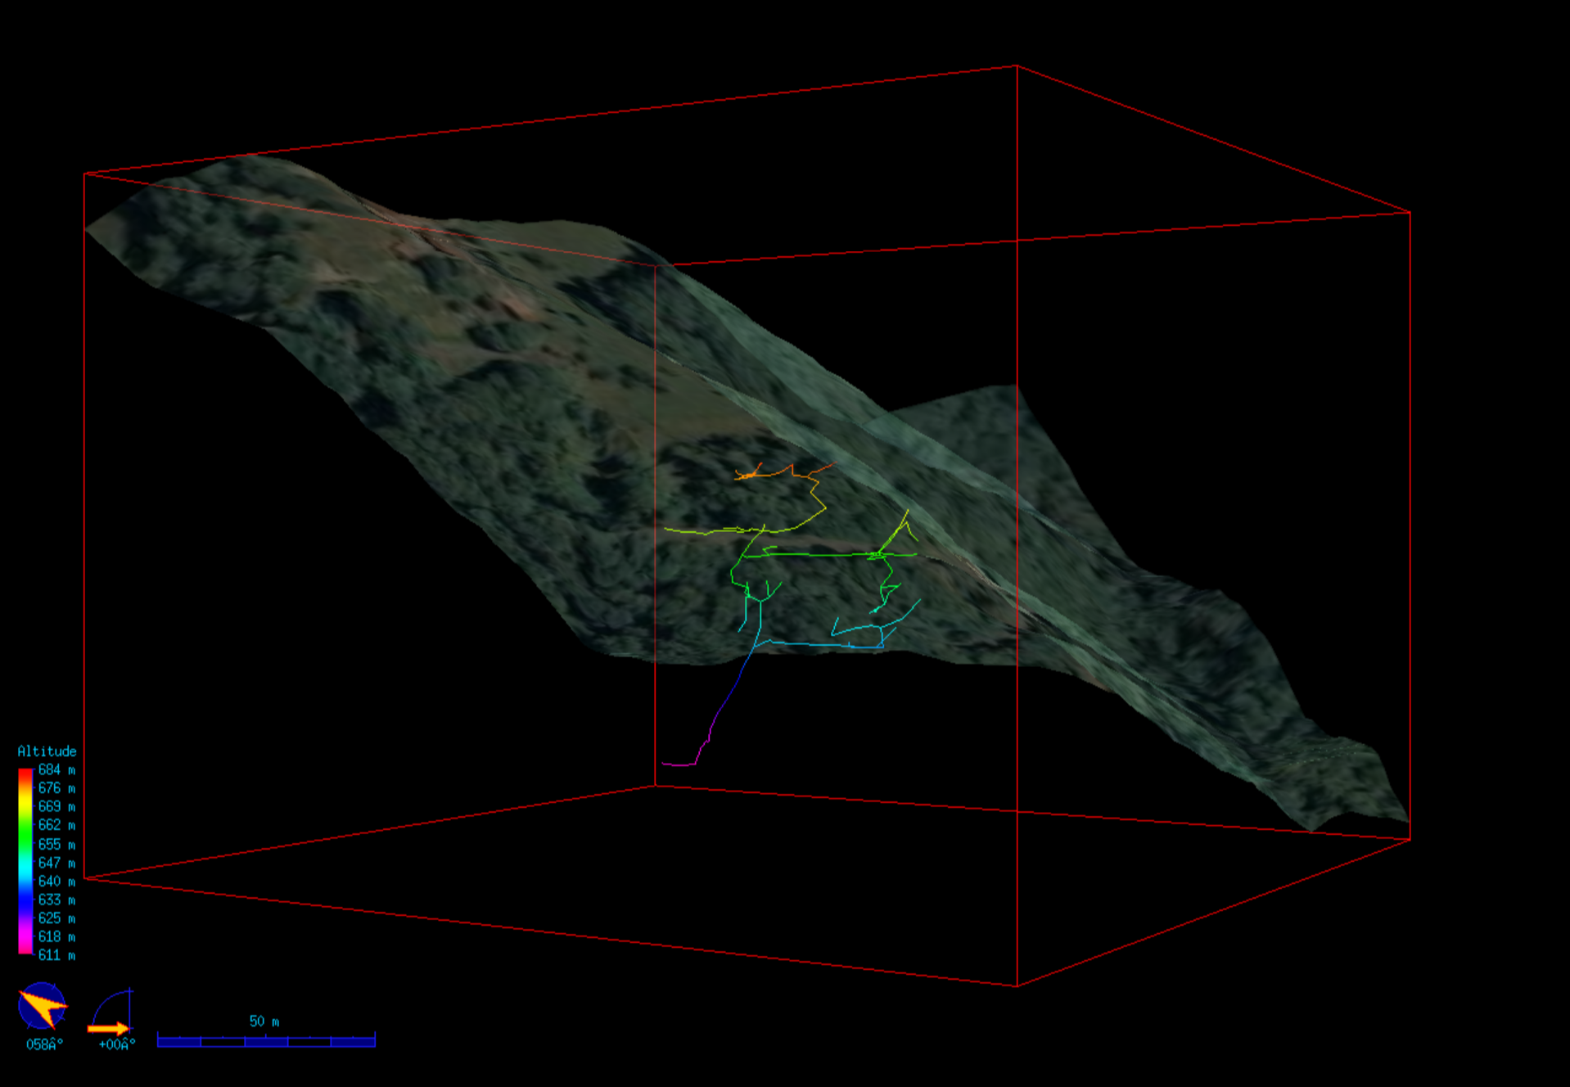Click the clino elevation angle indicator
1570x1087 pixels.
click(x=111, y=1011)
